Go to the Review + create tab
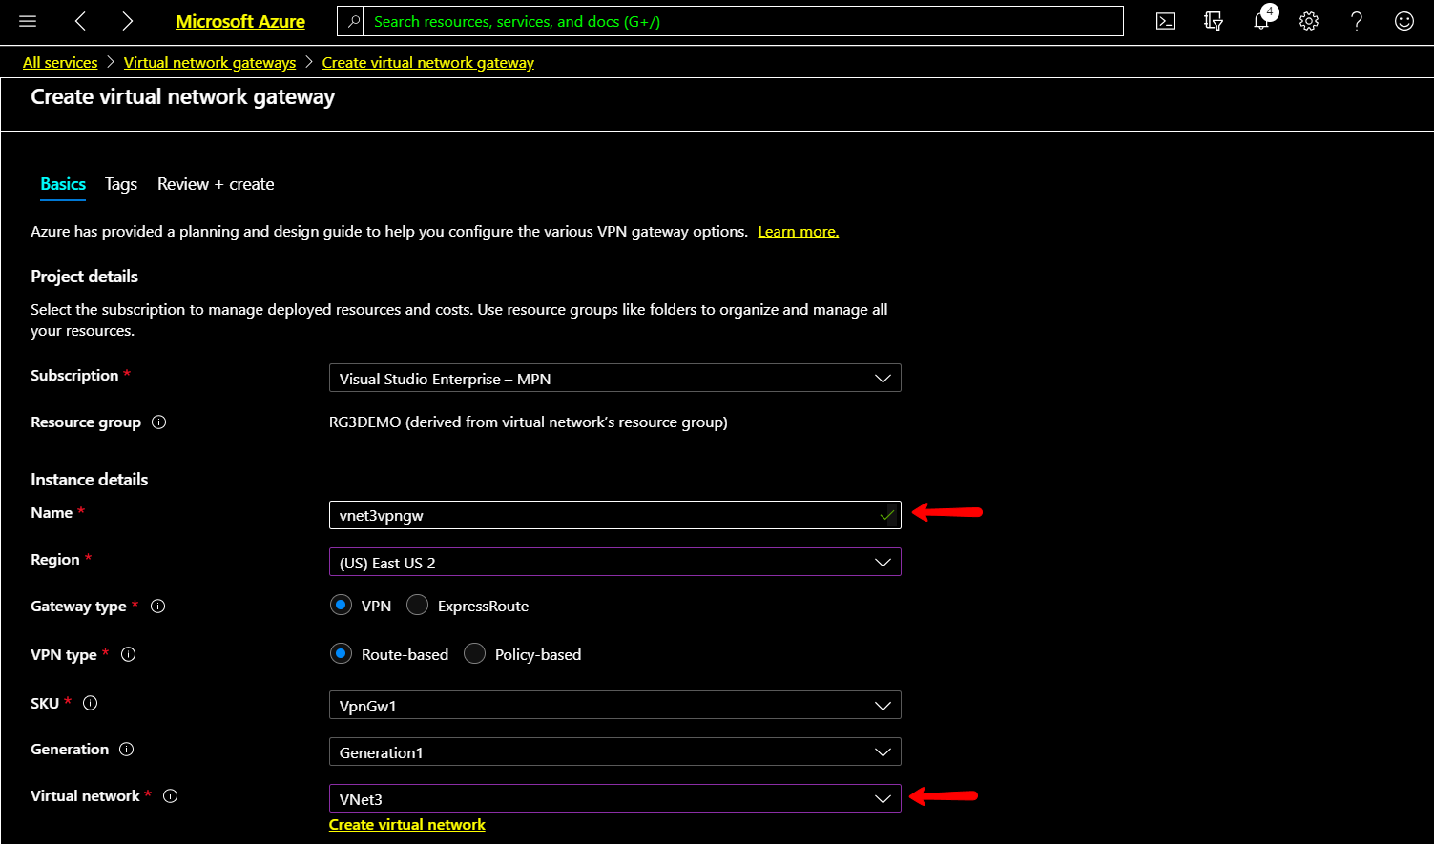1434x844 pixels. point(216,184)
